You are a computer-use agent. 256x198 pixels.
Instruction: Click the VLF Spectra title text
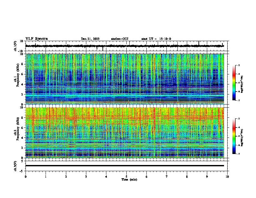tap(37, 39)
